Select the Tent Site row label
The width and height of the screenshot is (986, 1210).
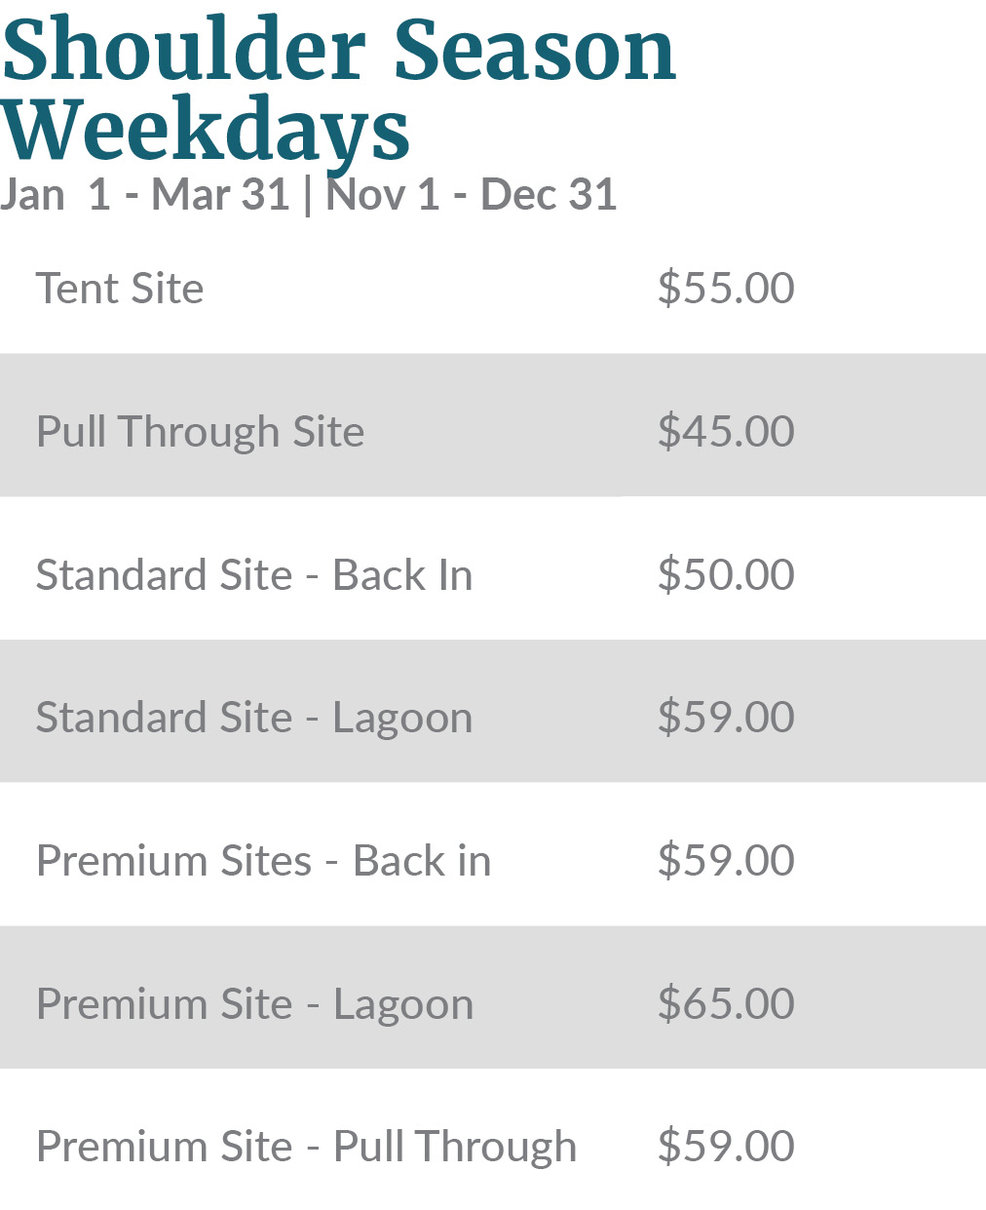[120, 289]
